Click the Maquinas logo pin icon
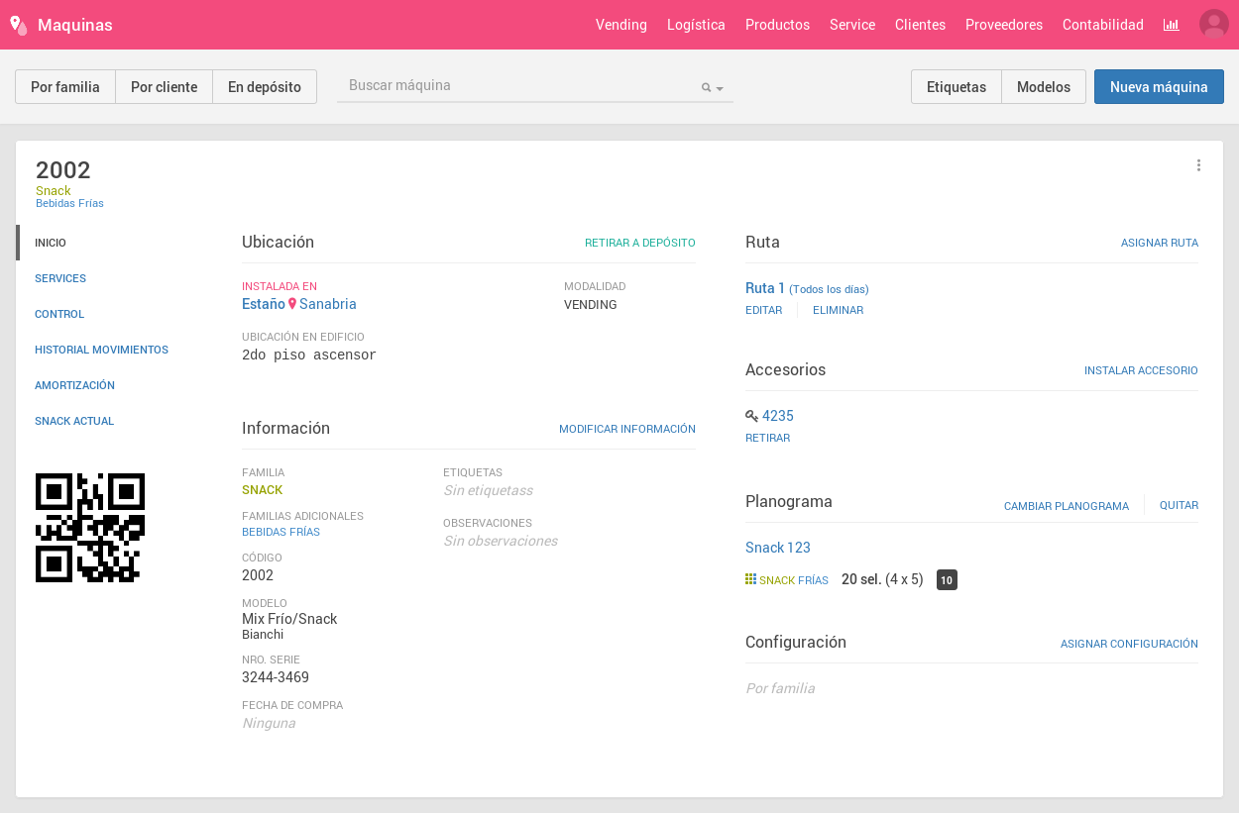 18,25
